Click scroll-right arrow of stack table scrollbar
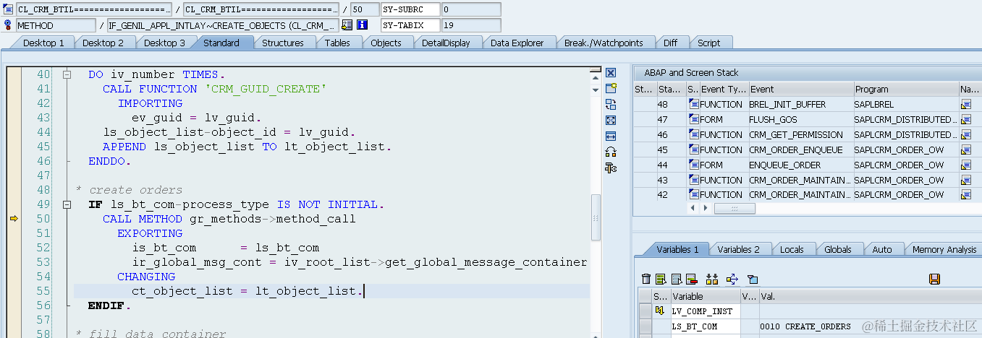This screenshot has height=338, width=982. pyautogui.click(x=706, y=208)
